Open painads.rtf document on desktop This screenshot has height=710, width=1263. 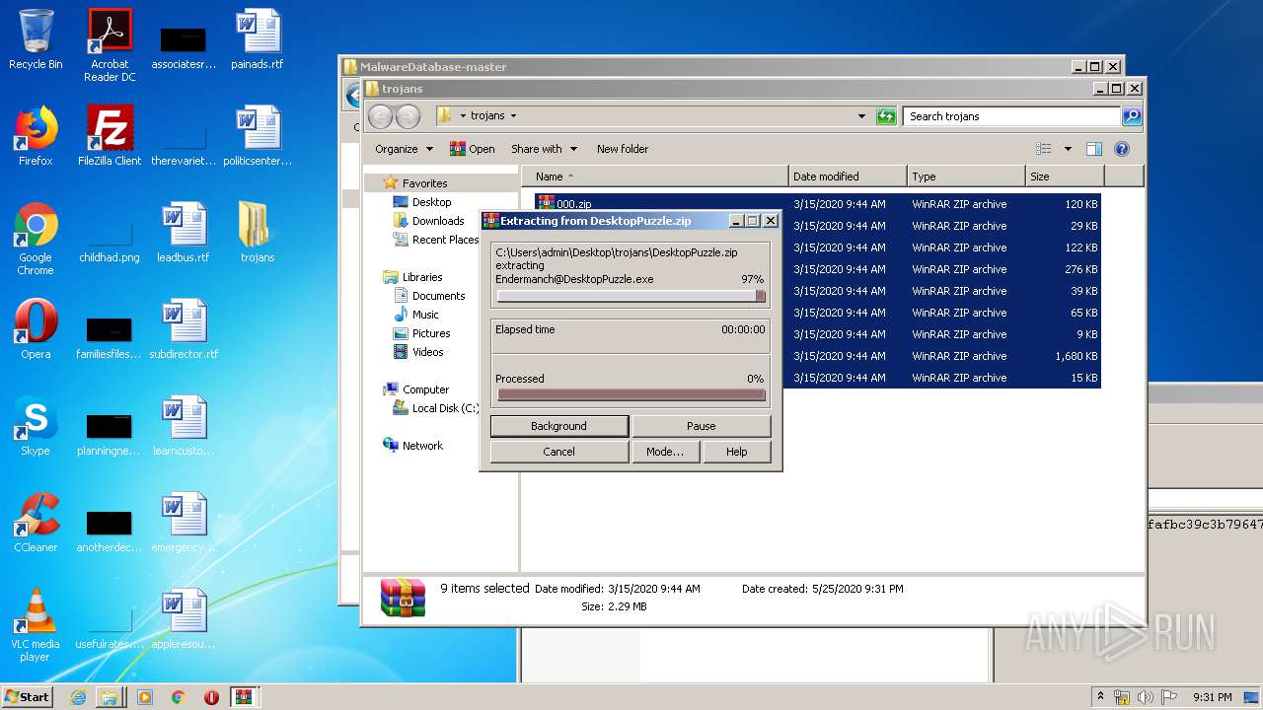pyautogui.click(x=258, y=39)
